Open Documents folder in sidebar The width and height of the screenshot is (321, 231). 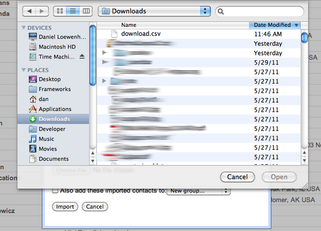[x=54, y=159]
